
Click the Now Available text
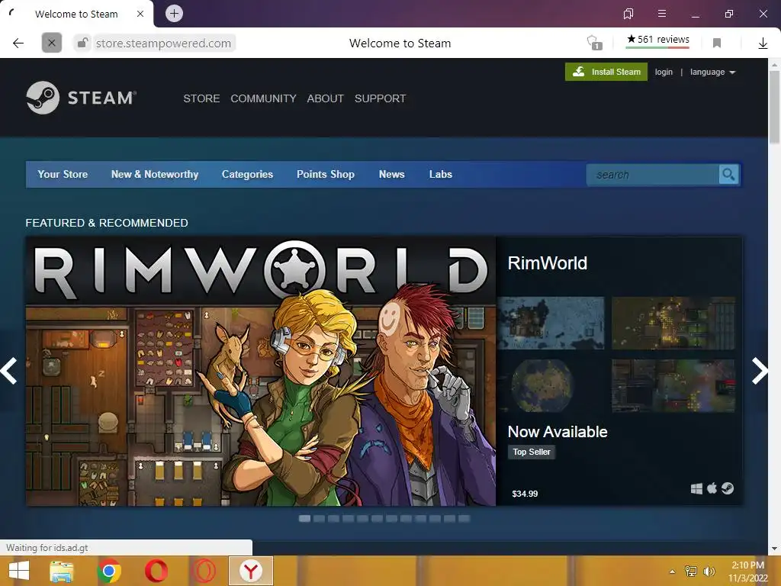pos(558,432)
